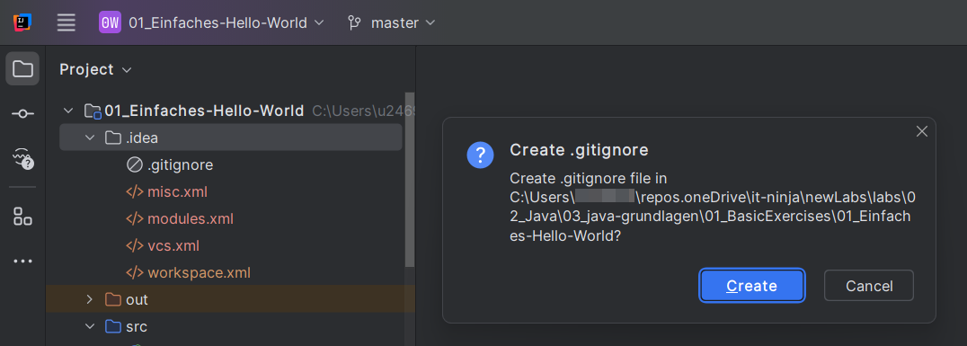The width and height of the screenshot is (967, 346).
Task: Collapse the .idea folder
Action: 90,138
